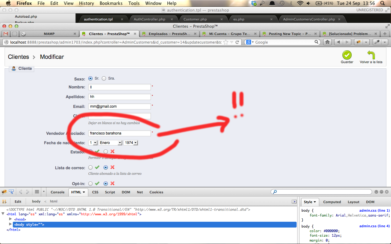Reload the page with the refresh icon
This screenshot has width=391, height=244.
pos(237,42)
